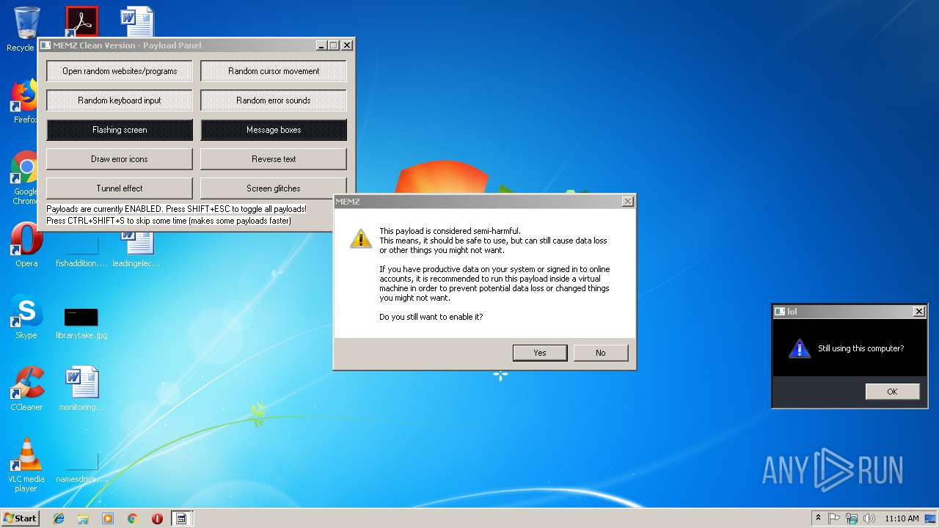Click Yes in the MEMZ warning dialog

click(x=540, y=353)
